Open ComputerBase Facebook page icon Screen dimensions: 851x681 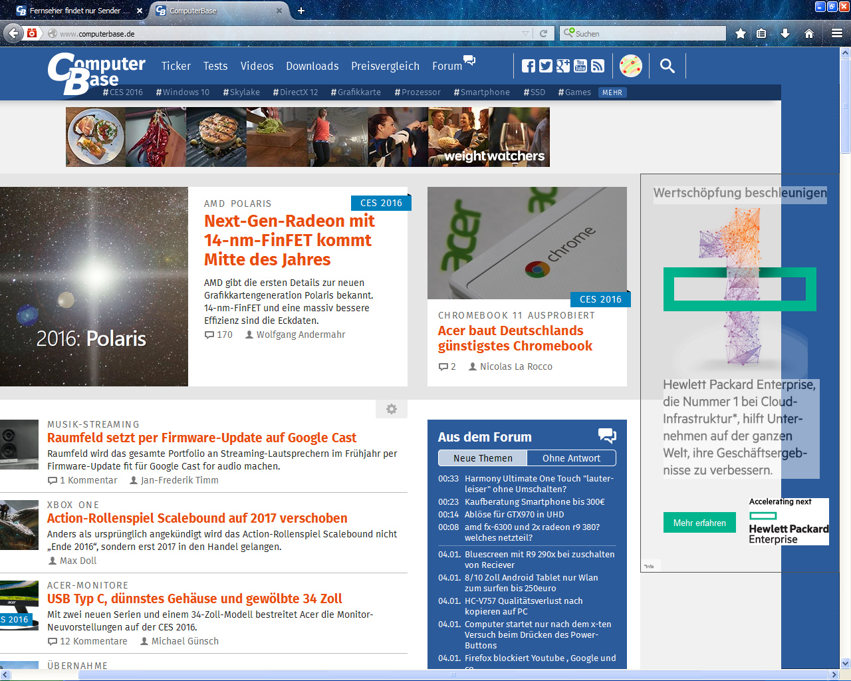tap(529, 66)
